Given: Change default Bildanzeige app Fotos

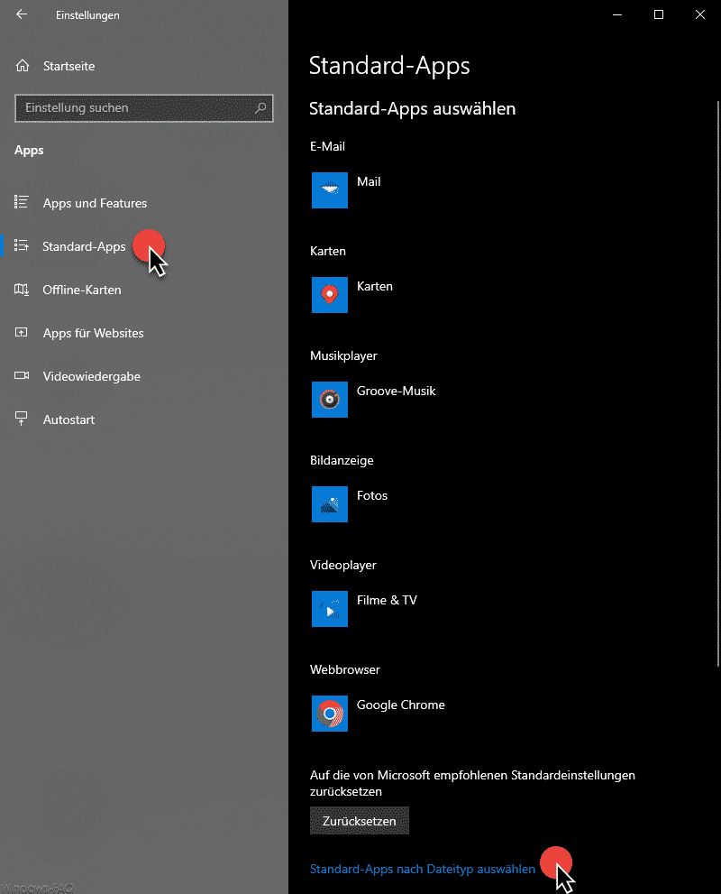Looking at the screenshot, I should 372,495.
